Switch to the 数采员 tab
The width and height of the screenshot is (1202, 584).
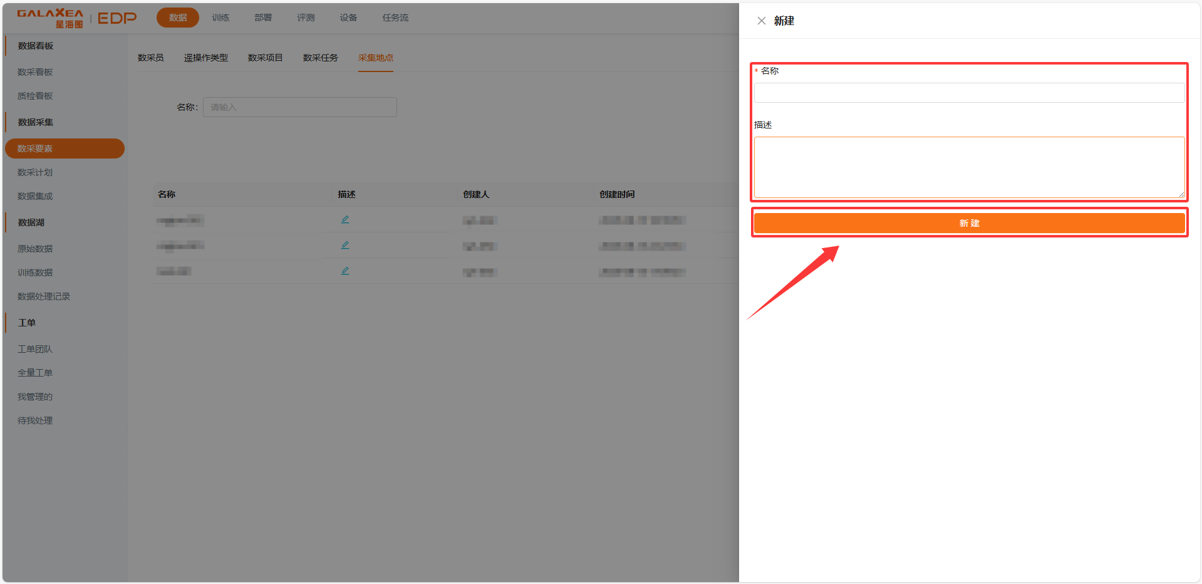pyautogui.click(x=150, y=58)
